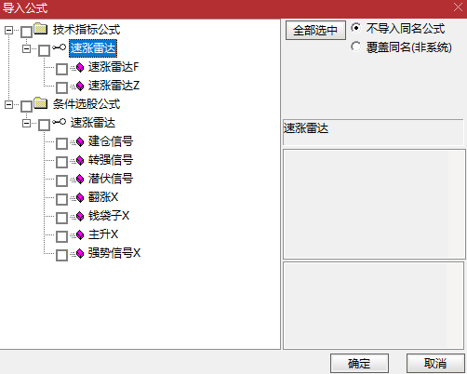The height and width of the screenshot is (374, 467).
Task: Click the magenta cube icon of 速涨雷达F
Action: [80, 67]
